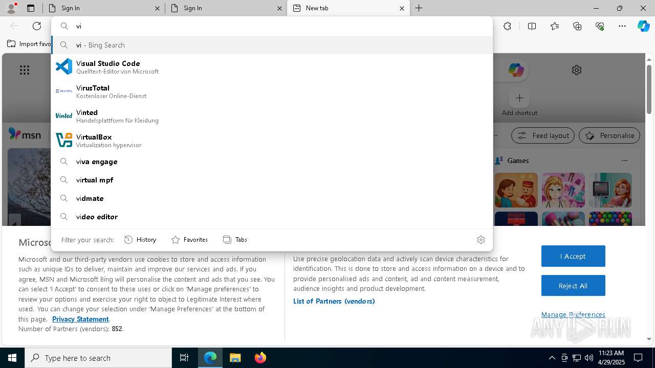Open new tab page settings gear
Image resolution: width=655 pixels, height=368 pixels.
[x=577, y=70]
